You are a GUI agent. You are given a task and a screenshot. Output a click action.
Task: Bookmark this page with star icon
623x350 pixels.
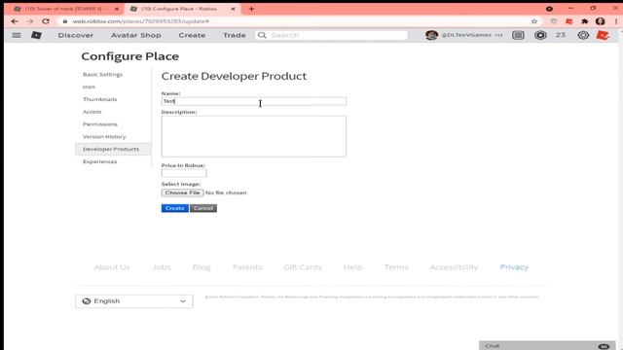pos(534,21)
